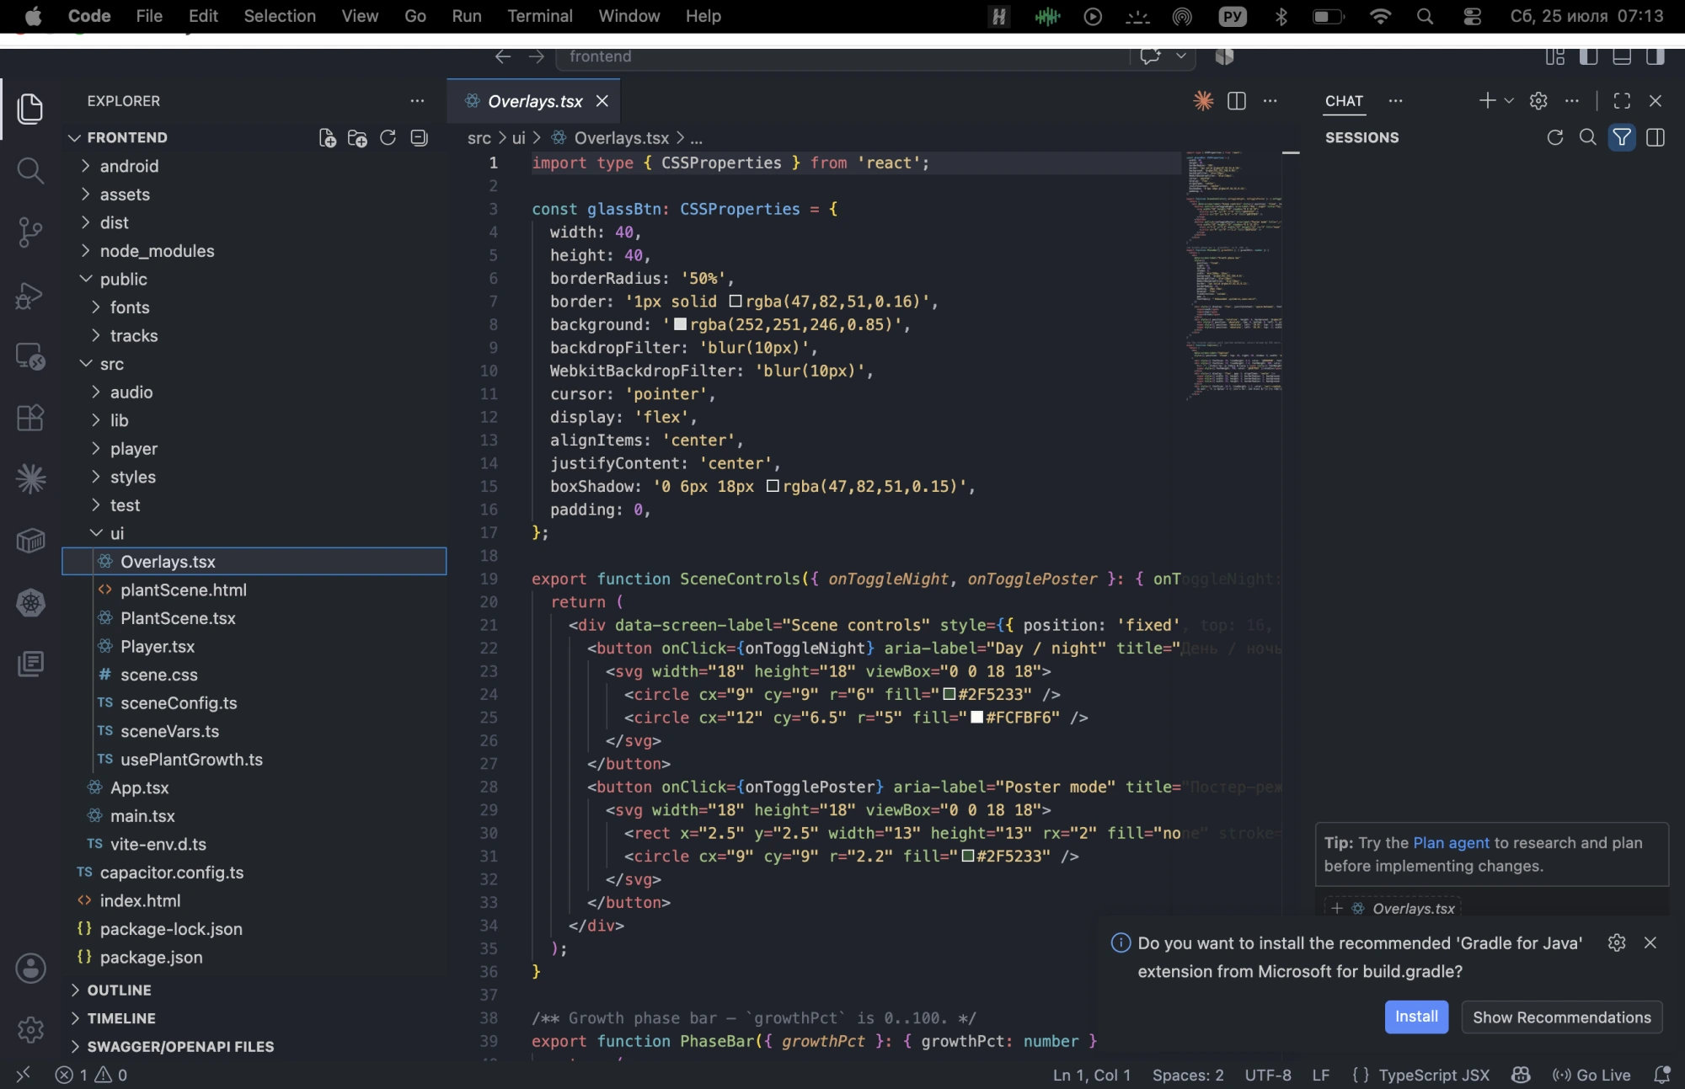Click the frontend command center search field
Image resolution: width=1685 pixels, height=1089 pixels.
point(842,56)
